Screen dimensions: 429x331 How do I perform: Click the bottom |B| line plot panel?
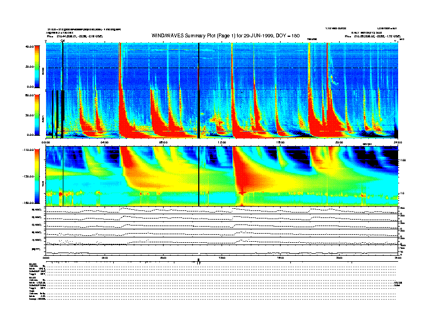coord(222,250)
